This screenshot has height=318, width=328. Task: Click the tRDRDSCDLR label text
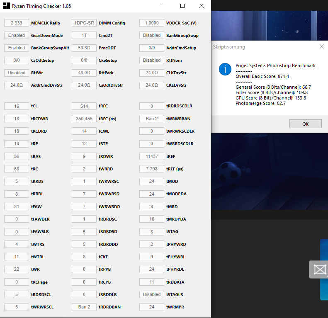179,106
